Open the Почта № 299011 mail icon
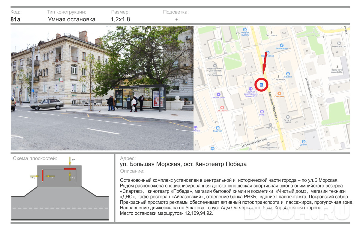Viewport: 360px width, 230px height. coord(288,117)
